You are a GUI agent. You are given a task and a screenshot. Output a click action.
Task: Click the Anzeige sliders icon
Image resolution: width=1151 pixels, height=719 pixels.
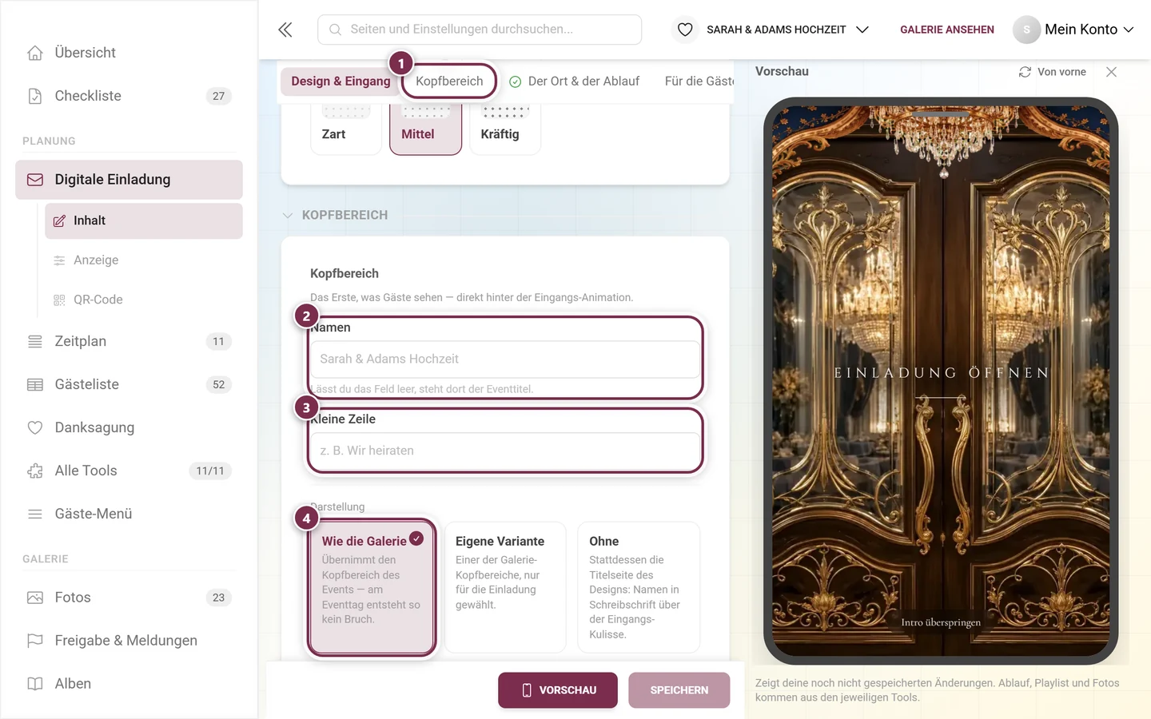click(59, 260)
